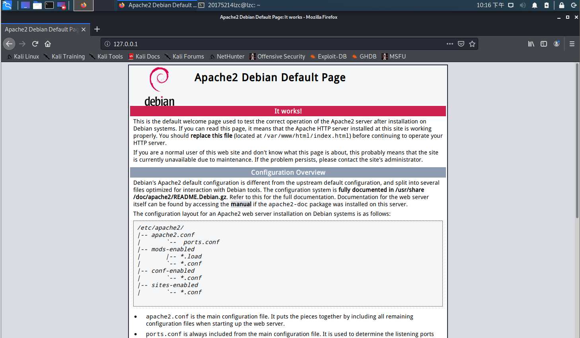Click the battery power manager icon
Viewport: 580px width, 338px height.
(547, 5)
